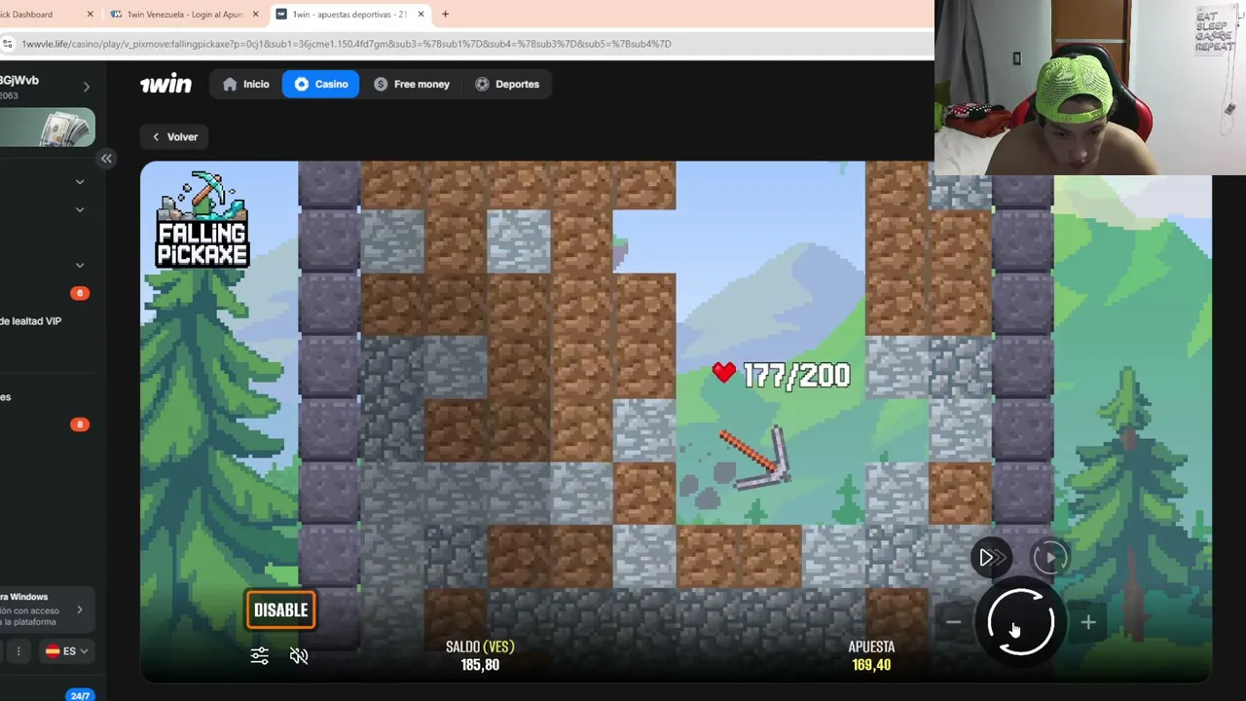This screenshot has width=1246, height=701.
Task: Open the lealtad VIP sidebar item
Action: coord(31,321)
